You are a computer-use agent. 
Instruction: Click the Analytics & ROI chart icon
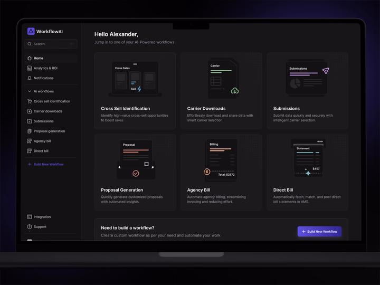pos(30,68)
